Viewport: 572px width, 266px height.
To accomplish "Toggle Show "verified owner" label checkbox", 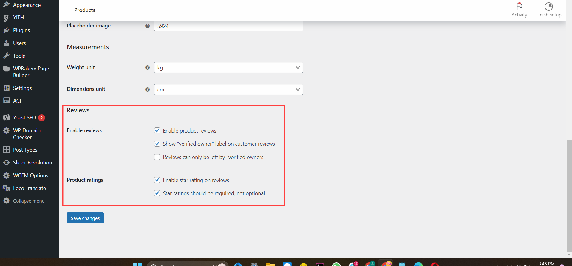I will point(157,144).
